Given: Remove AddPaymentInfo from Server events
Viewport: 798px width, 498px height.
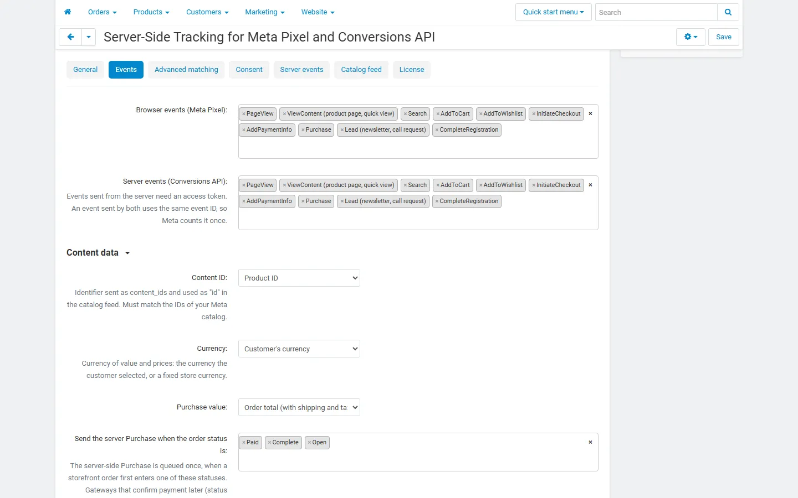Looking at the screenshot, I should [x=244, y=201].
